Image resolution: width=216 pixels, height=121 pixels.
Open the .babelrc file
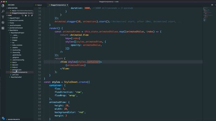[x=15, y=48]
